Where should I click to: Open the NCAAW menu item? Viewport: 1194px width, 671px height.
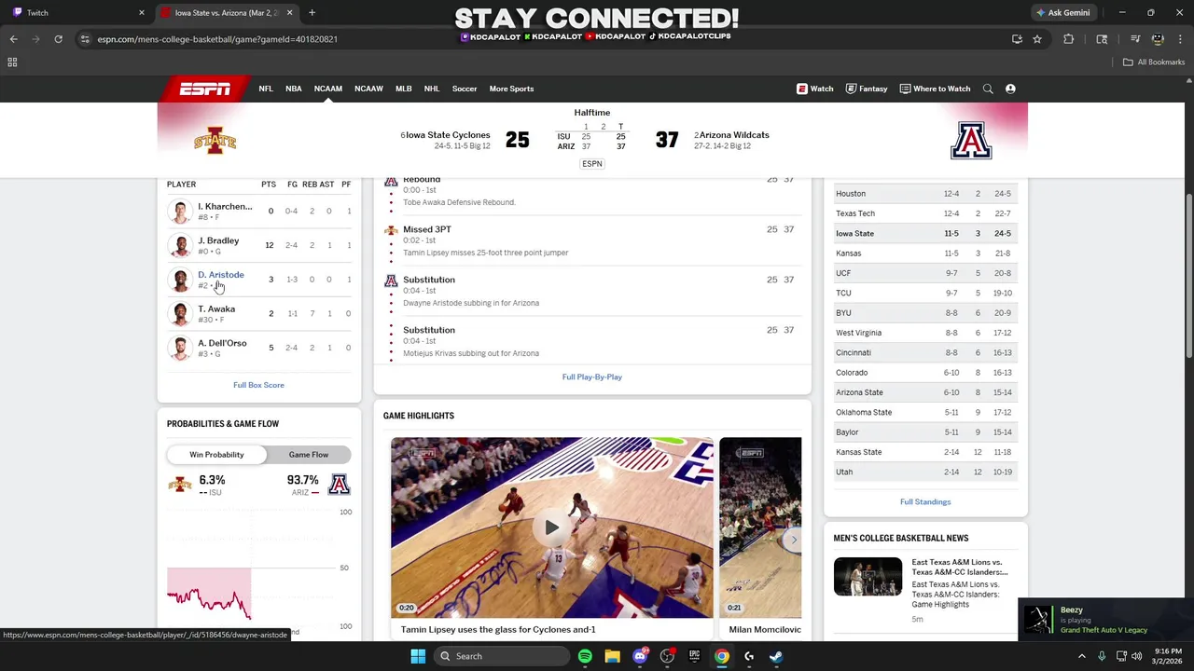click(368, 89)
